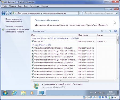The width and height of the screenshot is (120, 100).
Task: Sort by the Имя column header
Action: click(54, 35)
